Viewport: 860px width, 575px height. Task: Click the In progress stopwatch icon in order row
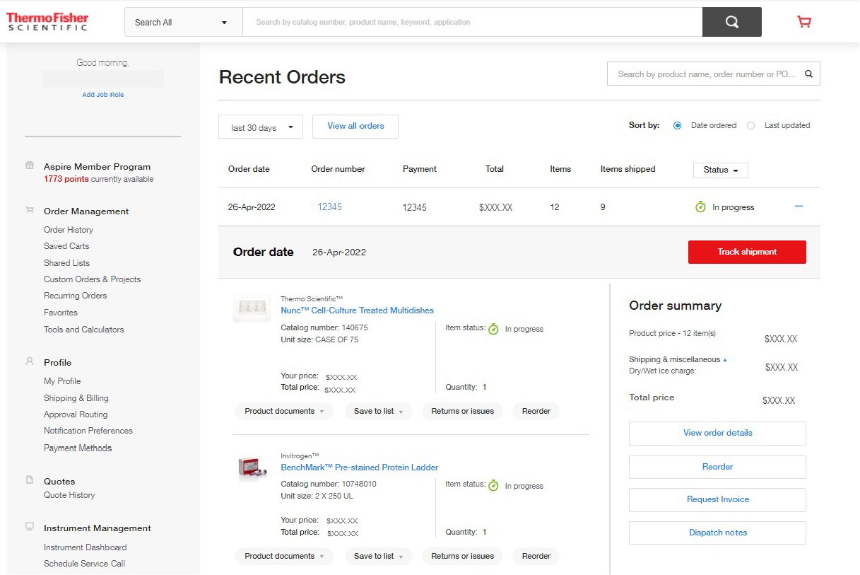click(x=700, y=207)
